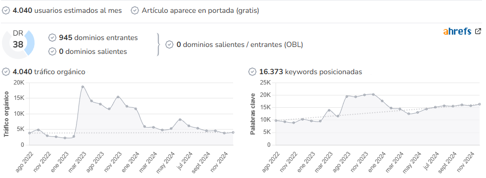Screen dimensions: 486x178
Task: Click check icon beside 945 dominios entrantes
Action: [52, 38]
